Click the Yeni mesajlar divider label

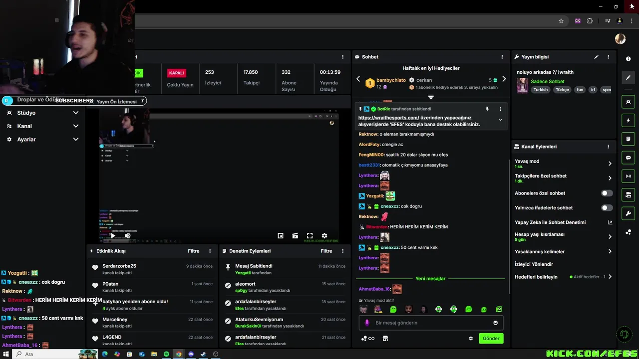click(430, 279)
